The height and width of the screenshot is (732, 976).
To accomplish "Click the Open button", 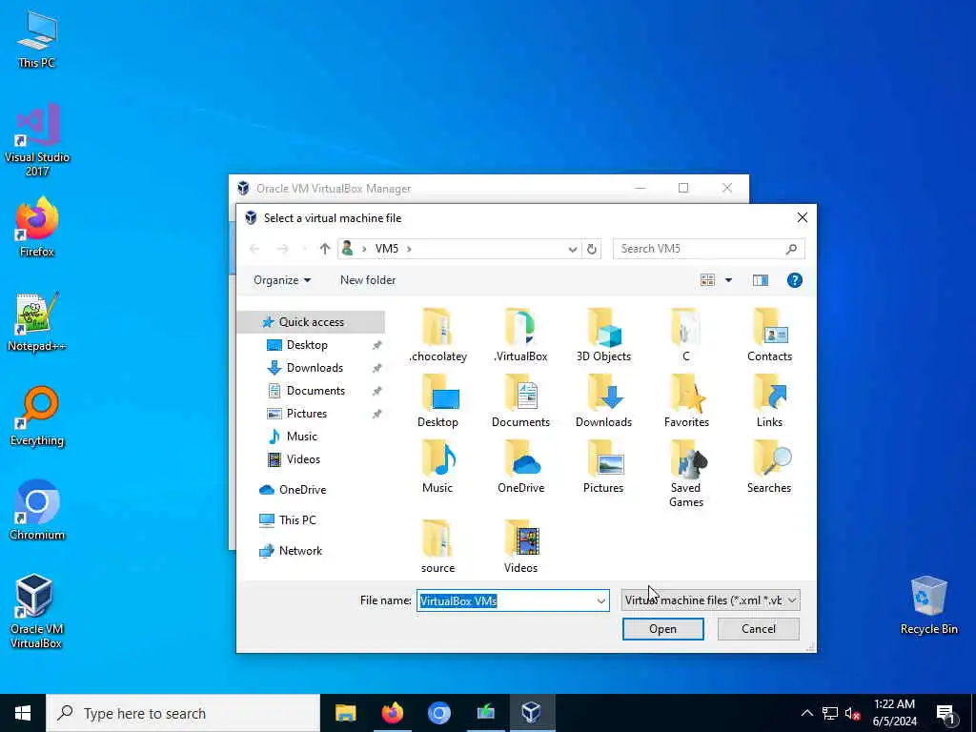I will (x=663, y=629).
